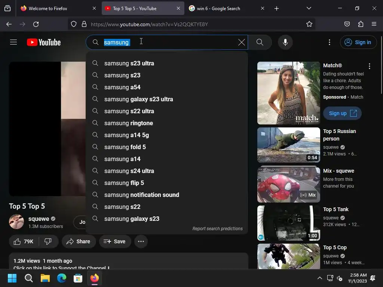Open YouTube settings three-dot menu
Screen dimensions: 383x287
pos(329,42)
